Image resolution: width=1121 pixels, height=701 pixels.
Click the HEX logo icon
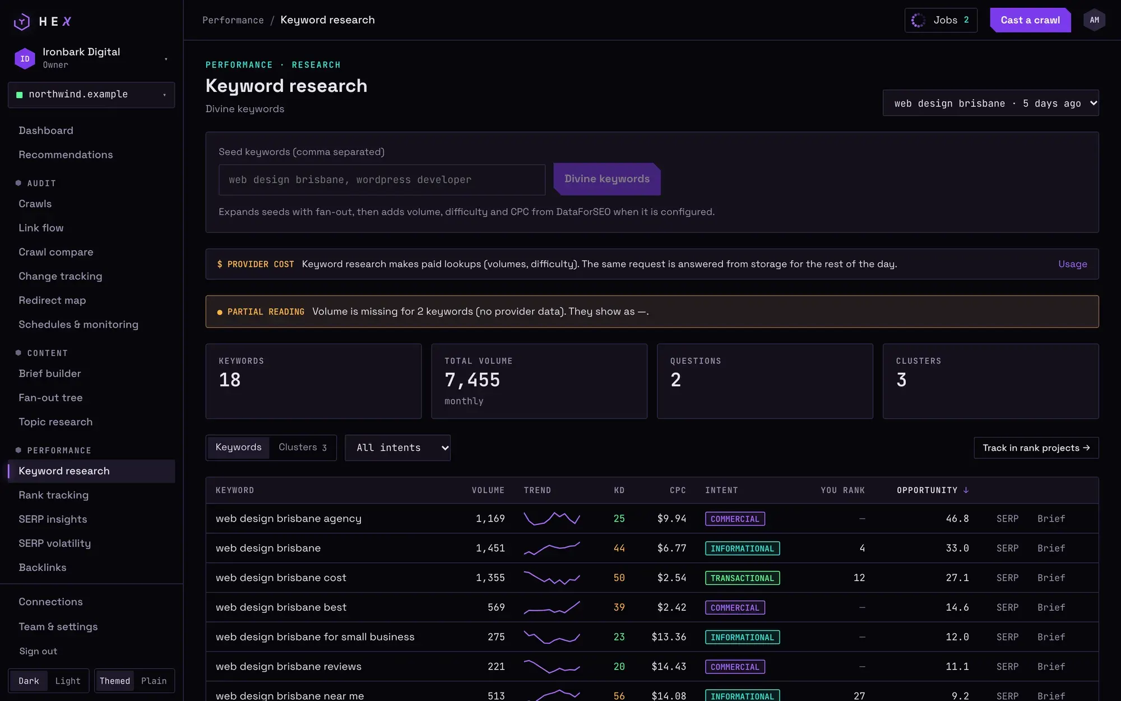(x=22, y=21)
